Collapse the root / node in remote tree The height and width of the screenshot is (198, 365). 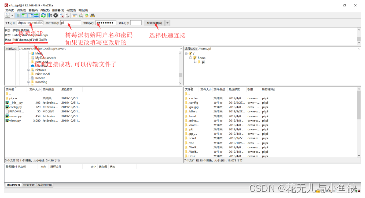click(186, 53)
